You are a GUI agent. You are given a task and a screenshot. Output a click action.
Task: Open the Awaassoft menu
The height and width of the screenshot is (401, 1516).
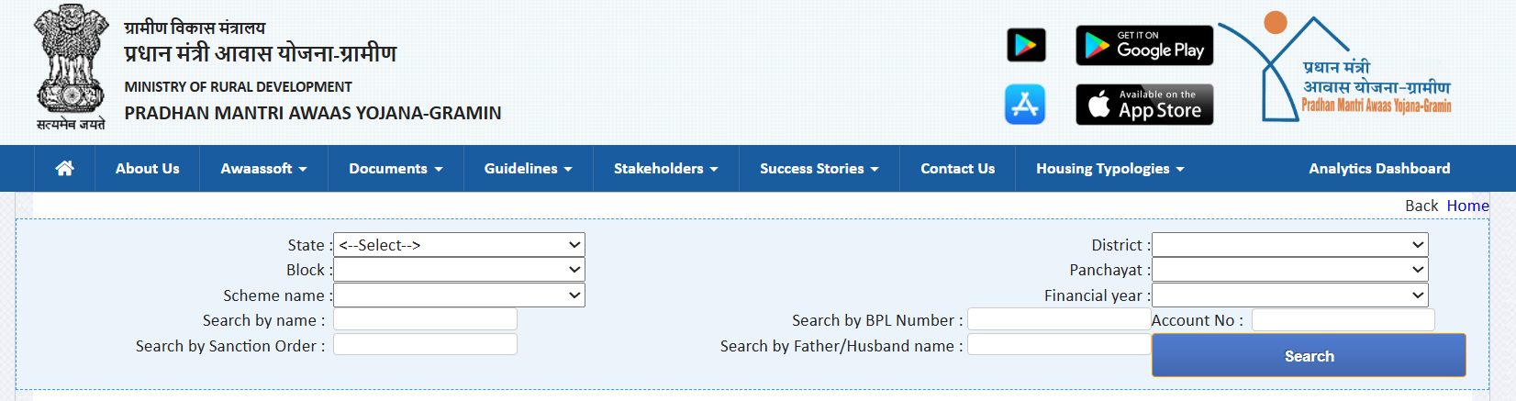click(263, 168)
